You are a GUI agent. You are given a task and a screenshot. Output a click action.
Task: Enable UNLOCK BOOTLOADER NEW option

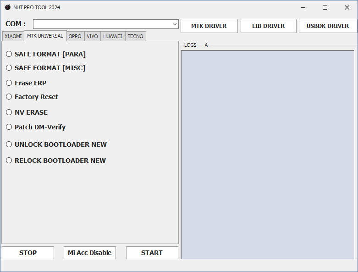[9, 144]
